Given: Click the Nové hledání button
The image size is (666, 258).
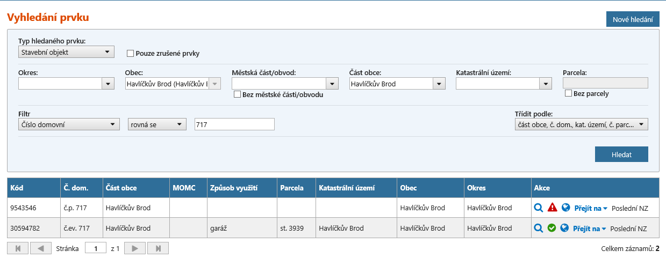Looking at the screenshot, I should point(633,20).
